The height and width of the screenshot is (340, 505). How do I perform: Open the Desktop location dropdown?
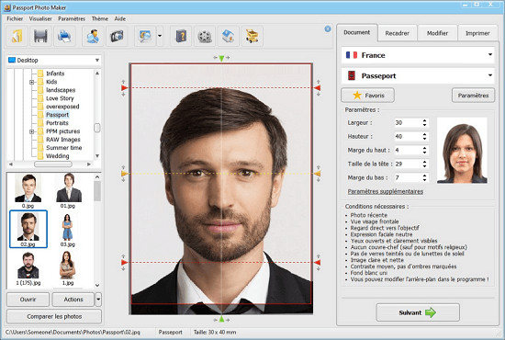click(54, 61)
